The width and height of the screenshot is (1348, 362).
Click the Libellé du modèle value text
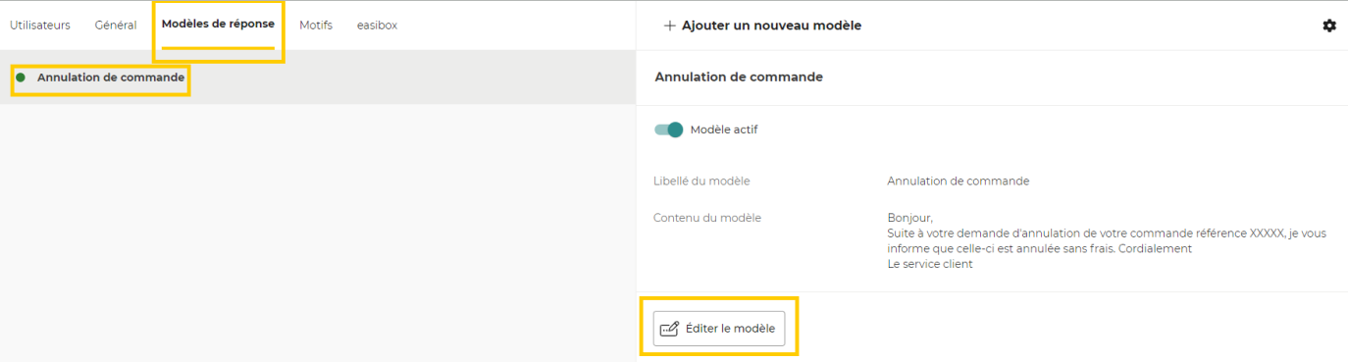click(959, 181)
